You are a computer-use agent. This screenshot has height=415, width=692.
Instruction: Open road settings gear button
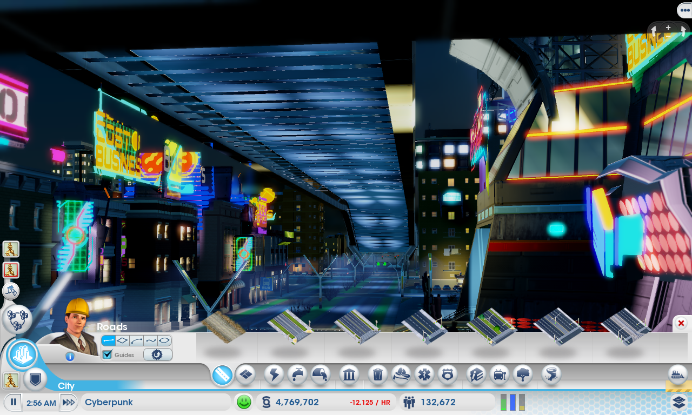point(157,354)
